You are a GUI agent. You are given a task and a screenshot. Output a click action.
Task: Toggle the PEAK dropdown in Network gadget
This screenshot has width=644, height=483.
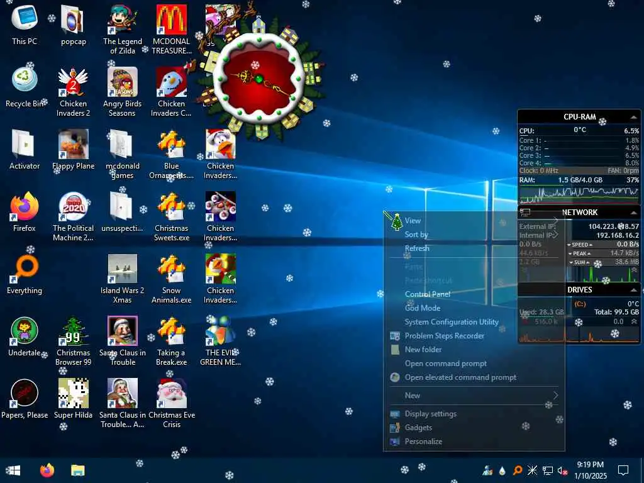[x=579, y=254]
